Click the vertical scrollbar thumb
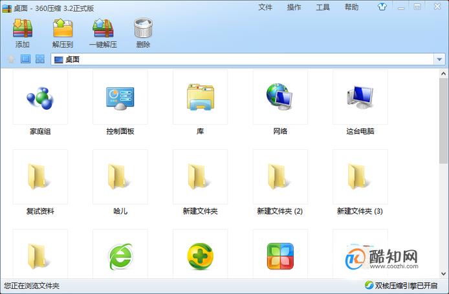The image size is (449, 294). 443,121
